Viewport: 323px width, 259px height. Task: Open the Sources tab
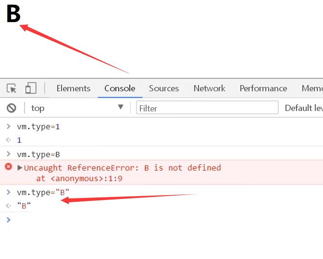click(x=164, y=88)
